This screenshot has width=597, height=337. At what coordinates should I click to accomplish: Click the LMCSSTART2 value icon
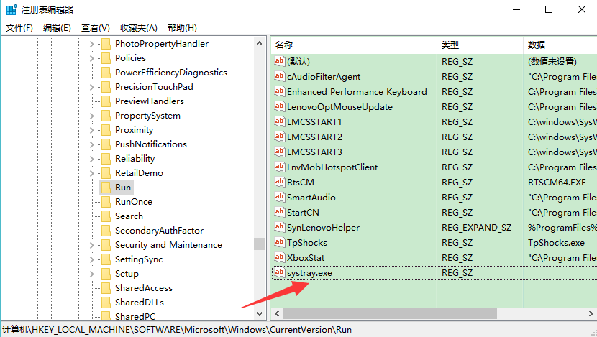[280, 137]
